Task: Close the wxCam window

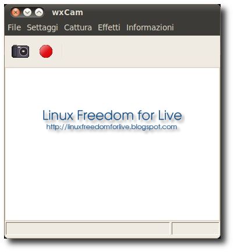Action: 16,13
